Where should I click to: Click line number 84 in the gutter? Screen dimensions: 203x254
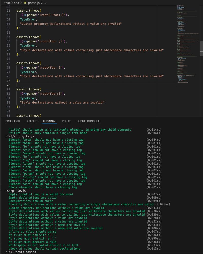tap(8, 111)
